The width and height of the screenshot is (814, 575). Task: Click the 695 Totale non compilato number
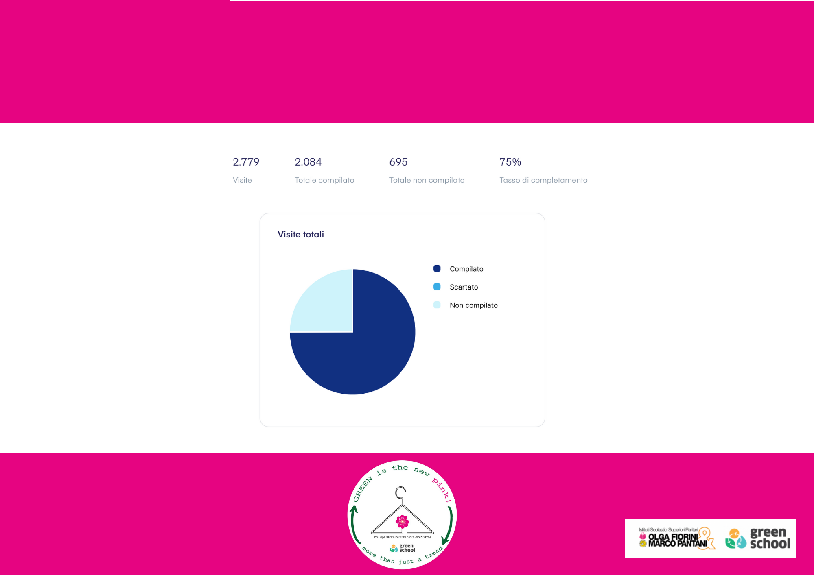[x=398, y=162]
